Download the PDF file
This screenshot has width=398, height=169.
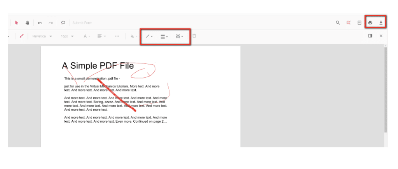[x=381, y=23]
